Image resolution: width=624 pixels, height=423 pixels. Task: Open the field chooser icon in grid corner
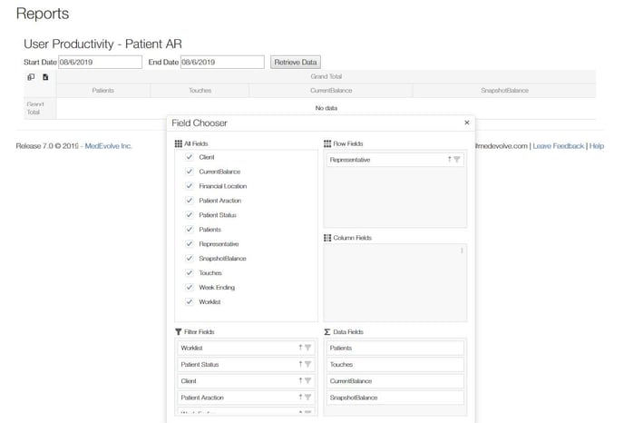31,77
